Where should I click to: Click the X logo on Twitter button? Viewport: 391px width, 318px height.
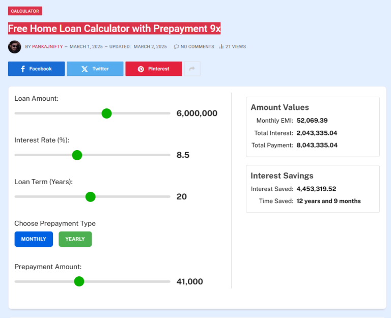[85, 69]
